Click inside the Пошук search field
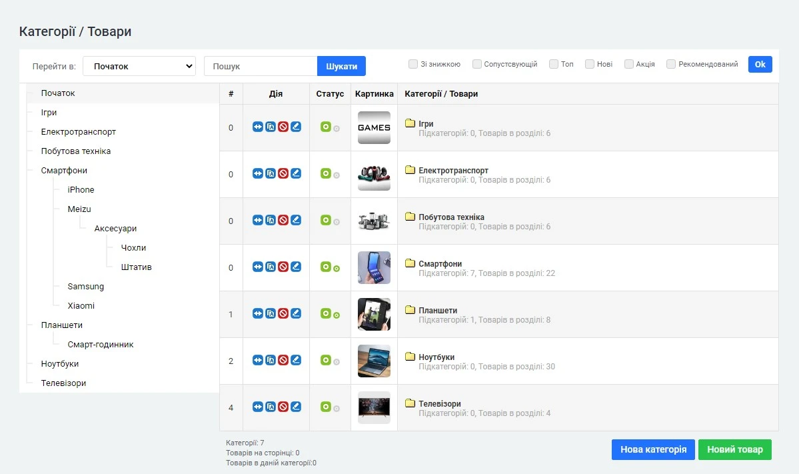The image size is (799, 474). (x=260, y=66)
